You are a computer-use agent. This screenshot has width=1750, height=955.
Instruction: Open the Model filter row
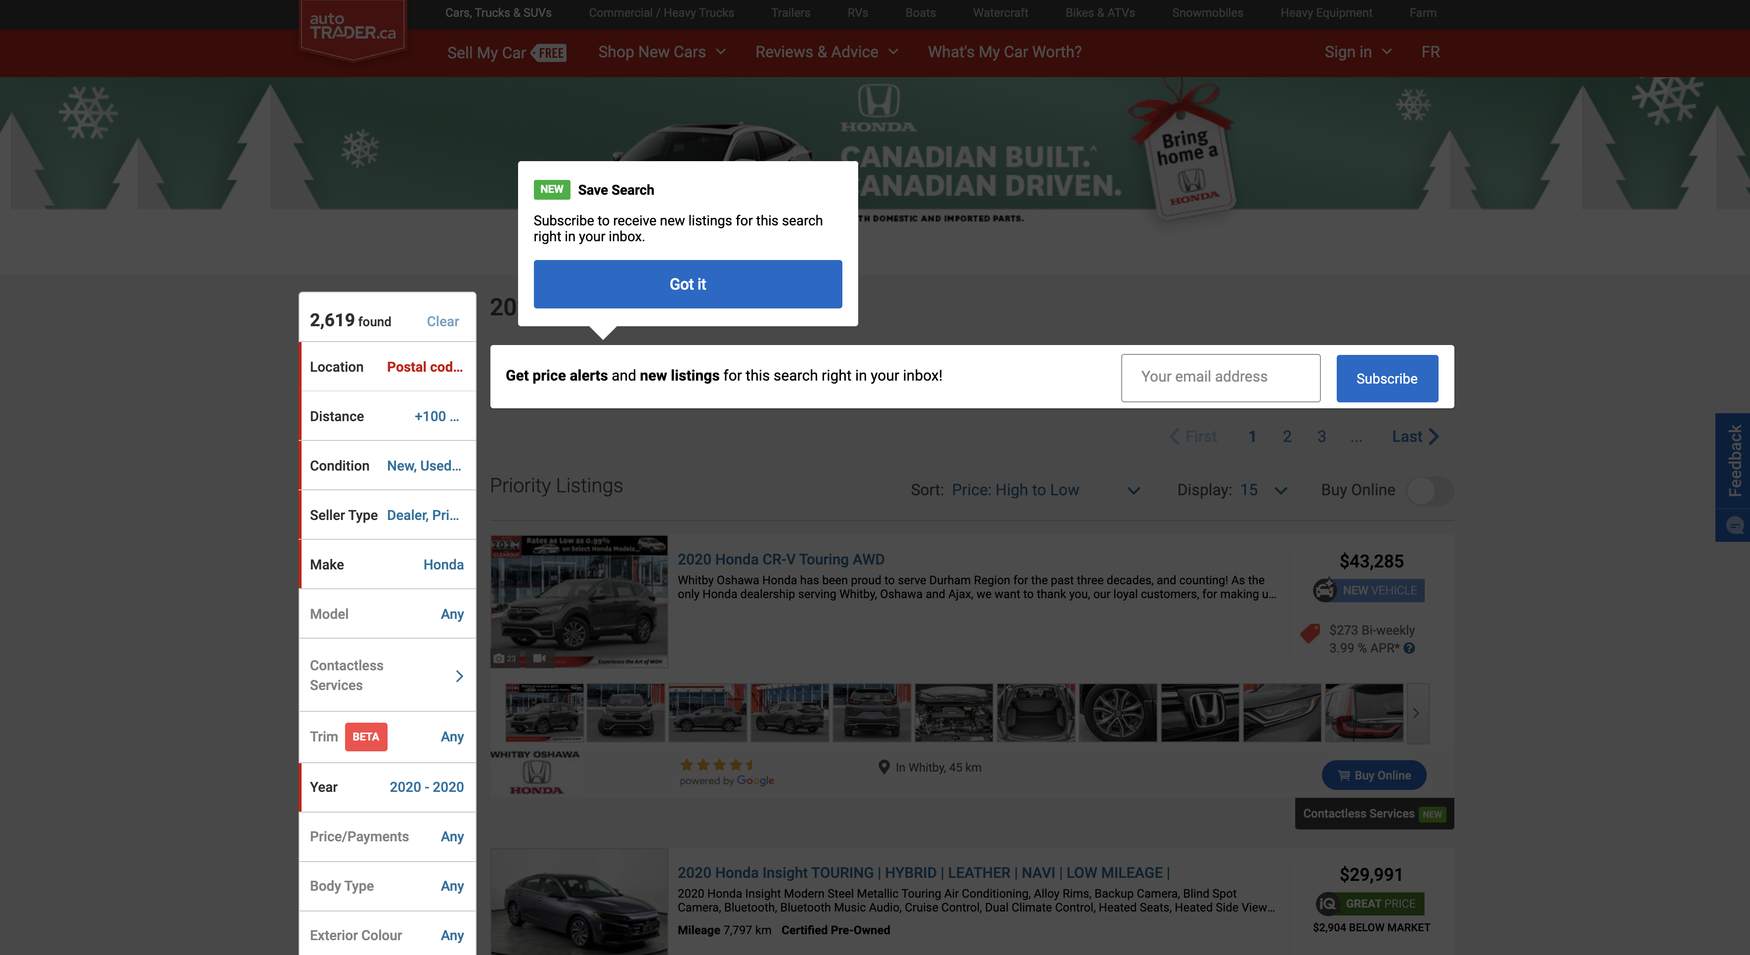(387, 614)
